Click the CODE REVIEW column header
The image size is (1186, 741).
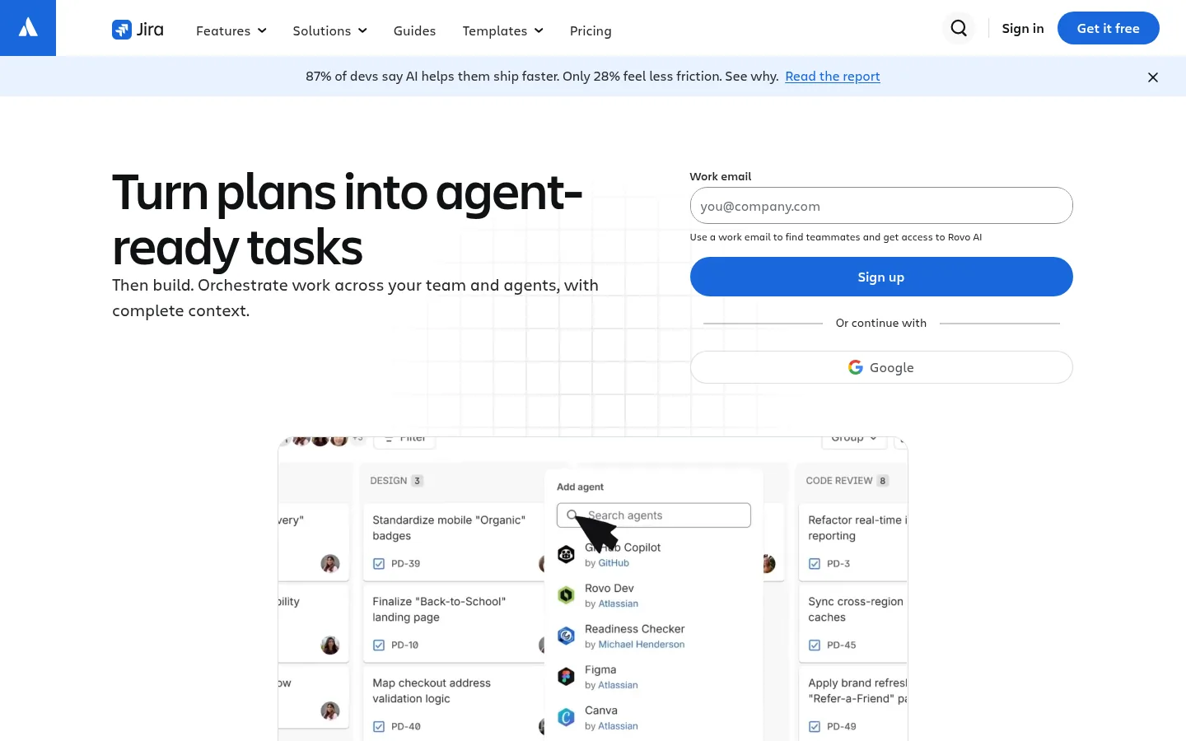pyautogui.click(x=847, y=481)
